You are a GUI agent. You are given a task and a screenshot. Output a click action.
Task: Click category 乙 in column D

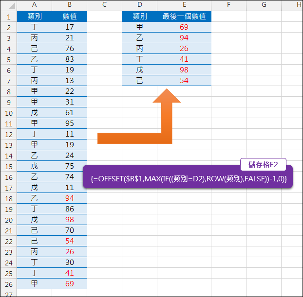[x=139, y=38]
